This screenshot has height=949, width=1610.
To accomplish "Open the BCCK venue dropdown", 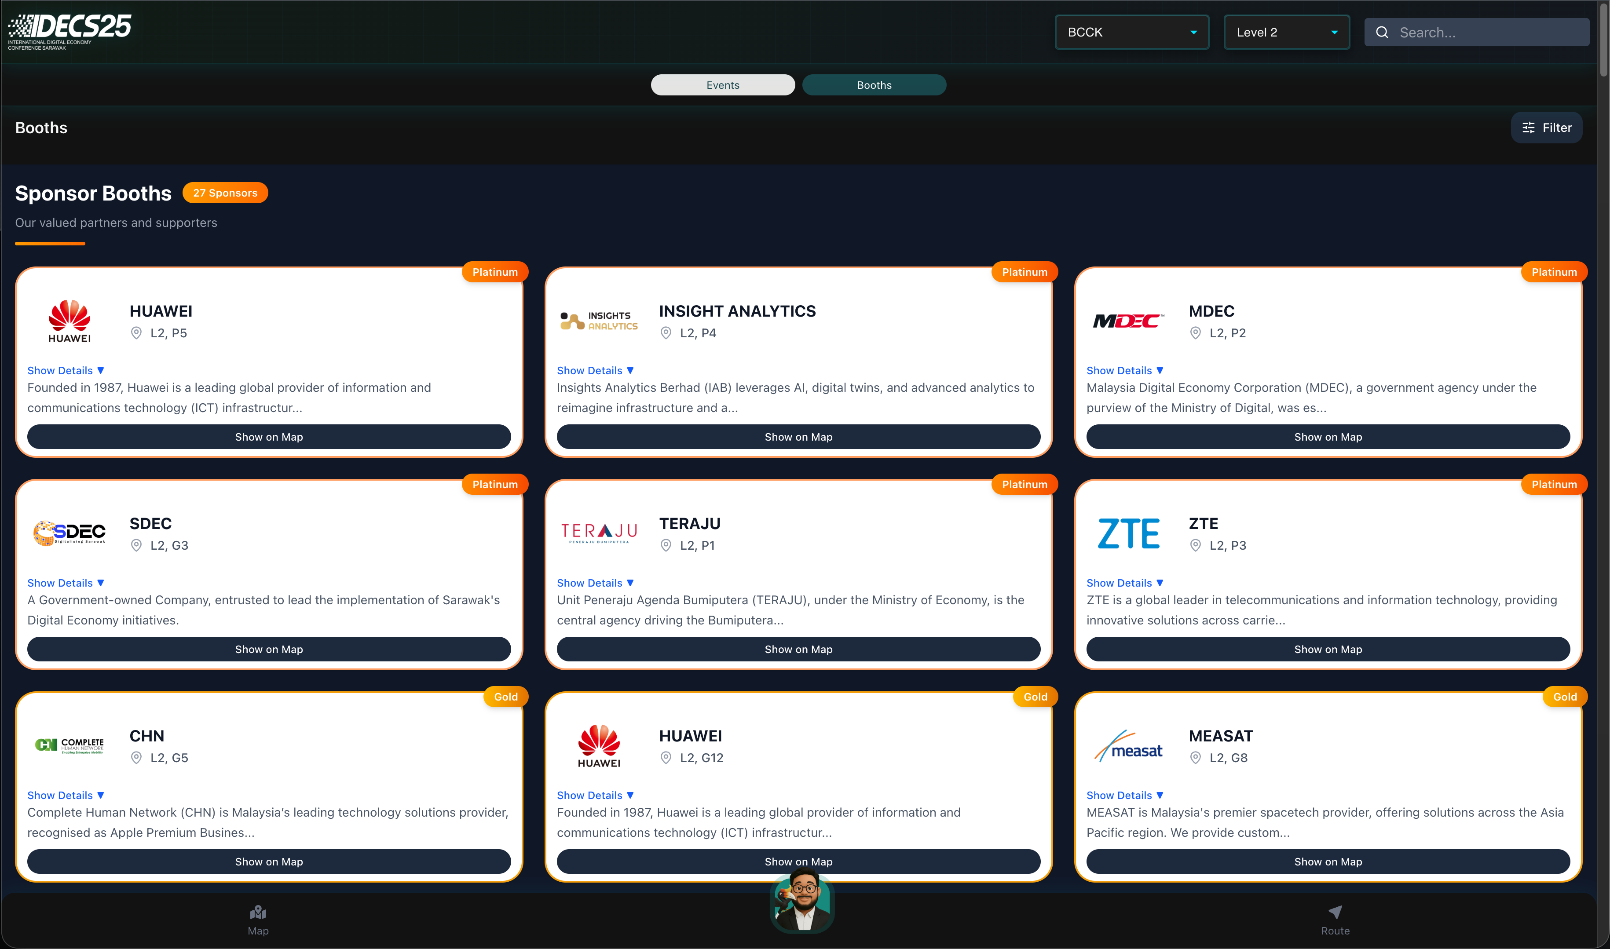I will click(1131, 32).
